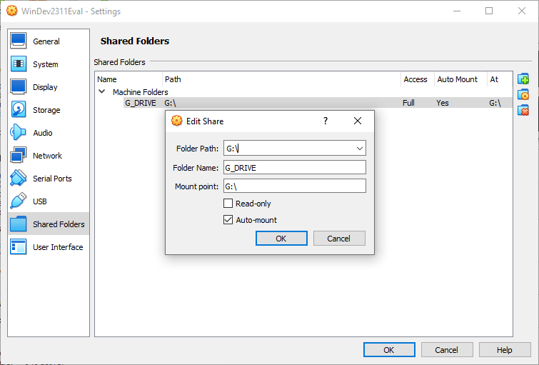Open the Audio settings page label
This screenshot has height=365, width=539.
(43, 133)
